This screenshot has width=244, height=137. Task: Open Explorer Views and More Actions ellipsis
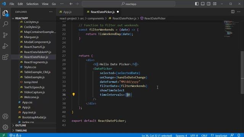coord(51,12)
